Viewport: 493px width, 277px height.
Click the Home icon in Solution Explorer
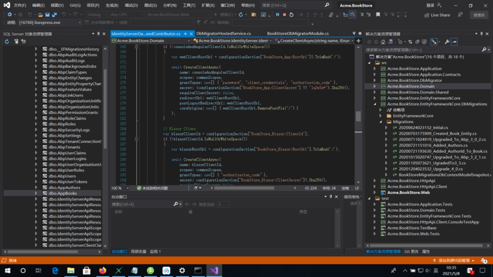[383, 42]
